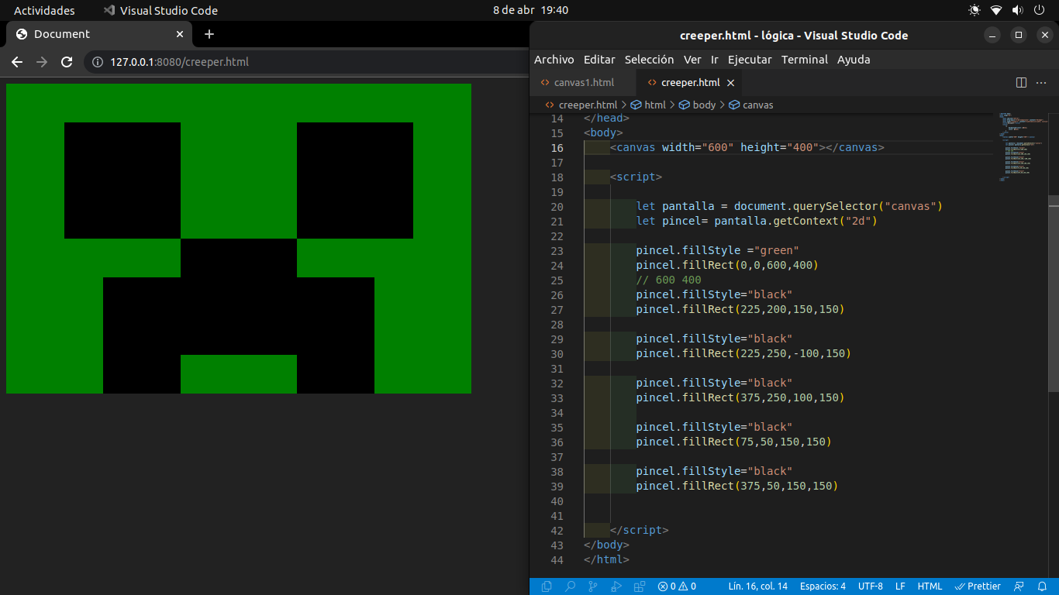
Task: Focus the browser address bar URL
Action: 179,62
